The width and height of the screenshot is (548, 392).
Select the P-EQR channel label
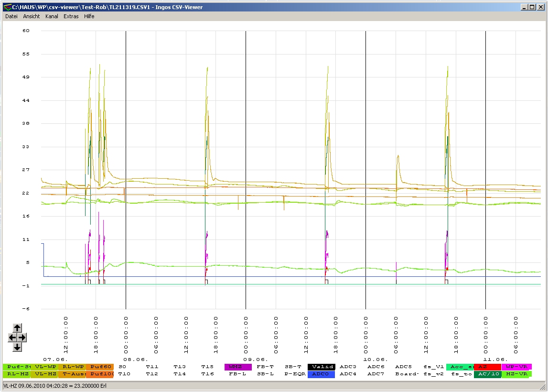coord(295,374)
